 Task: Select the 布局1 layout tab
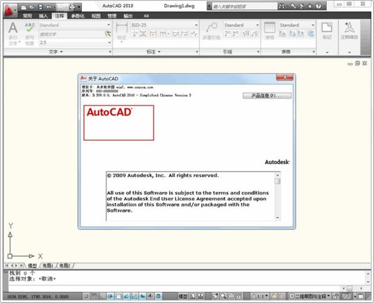[x=48, y=266]
